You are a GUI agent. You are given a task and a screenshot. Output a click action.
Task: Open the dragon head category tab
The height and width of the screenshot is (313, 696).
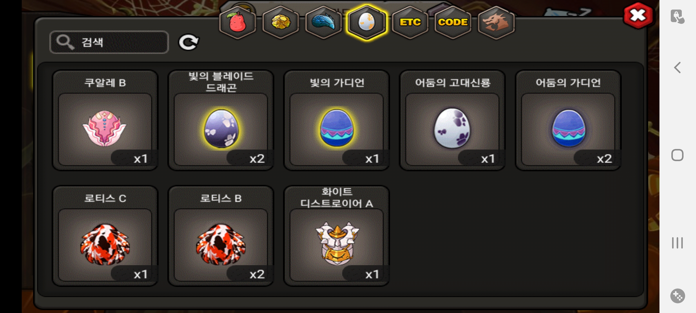coord(496,22)
